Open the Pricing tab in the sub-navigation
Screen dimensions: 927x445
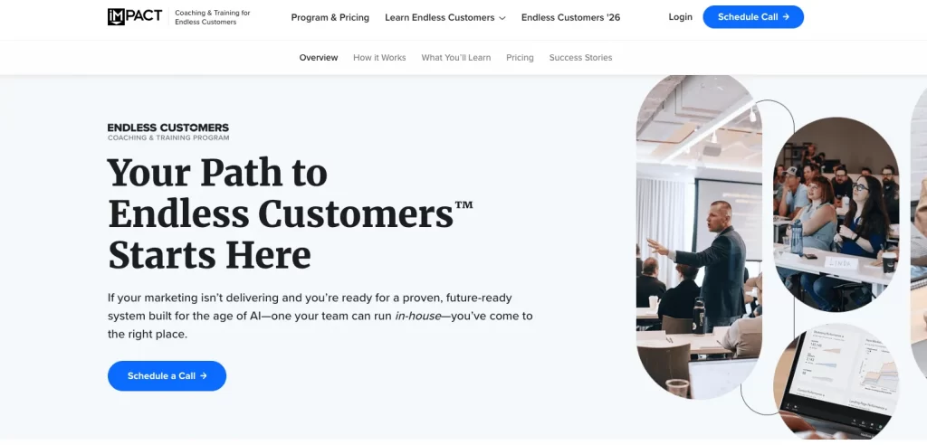(x=520, y=58)
